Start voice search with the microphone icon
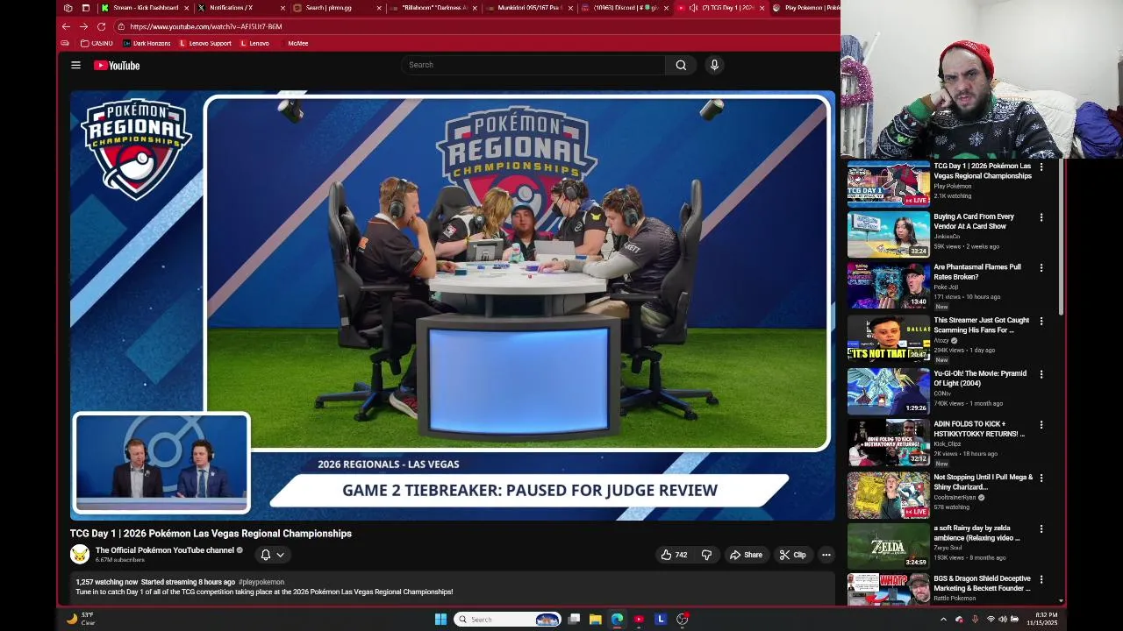 point(714,65)
